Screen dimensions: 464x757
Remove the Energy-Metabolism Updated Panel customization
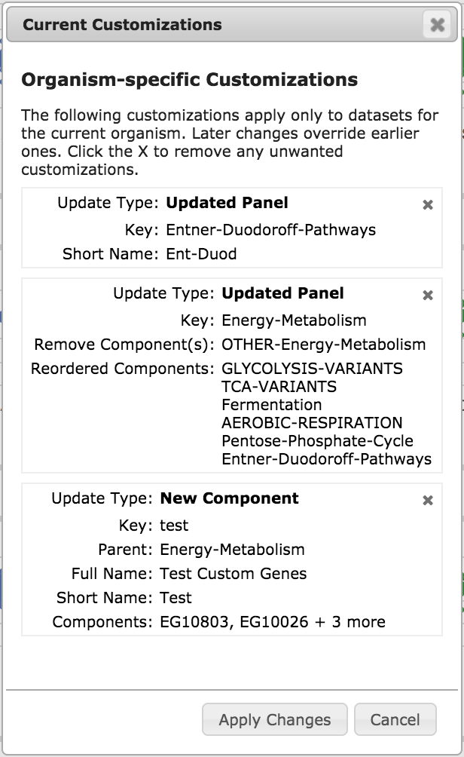coord(428,296)
